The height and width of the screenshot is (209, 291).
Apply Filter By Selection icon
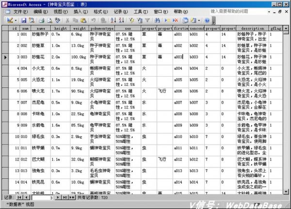(x=131, y=20)
